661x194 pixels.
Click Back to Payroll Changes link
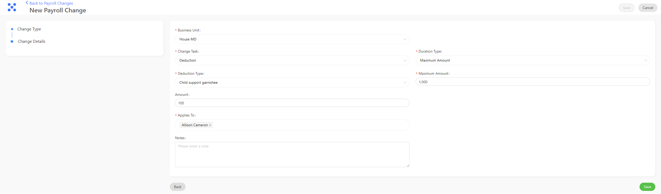(51, 3)
